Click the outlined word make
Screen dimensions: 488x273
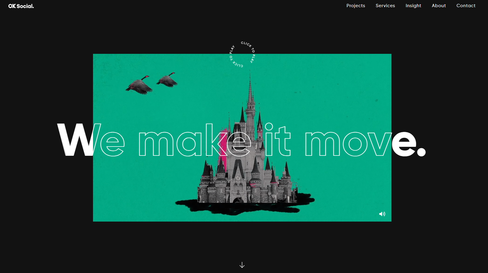click(194, 141)
